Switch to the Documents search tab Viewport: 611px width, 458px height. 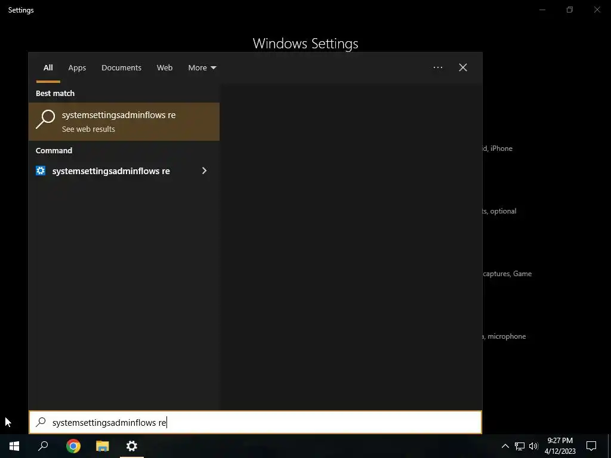(121, 68)
